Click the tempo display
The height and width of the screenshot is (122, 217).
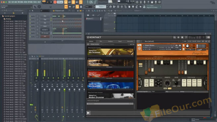(60, 2)
